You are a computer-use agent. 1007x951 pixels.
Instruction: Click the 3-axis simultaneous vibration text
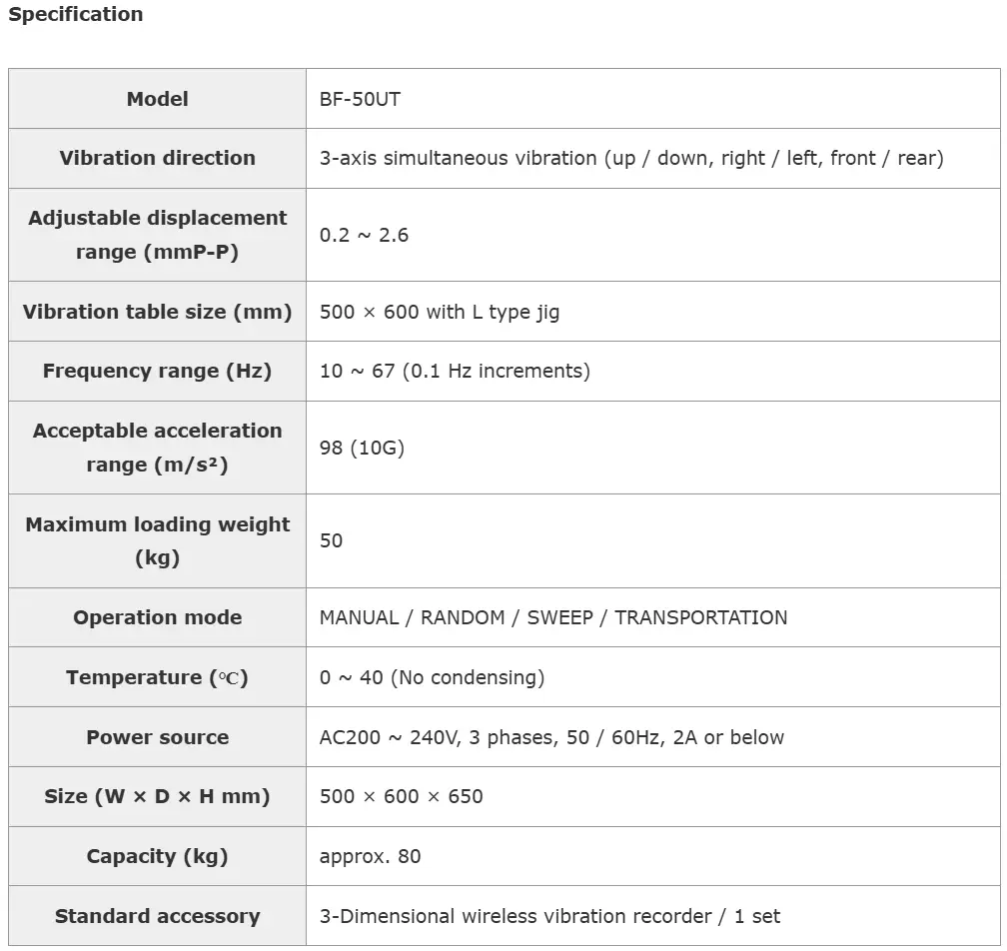(630, 158)
